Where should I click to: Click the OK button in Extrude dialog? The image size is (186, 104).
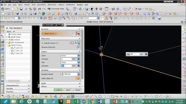pyautogui.click(x=58, y=90)
